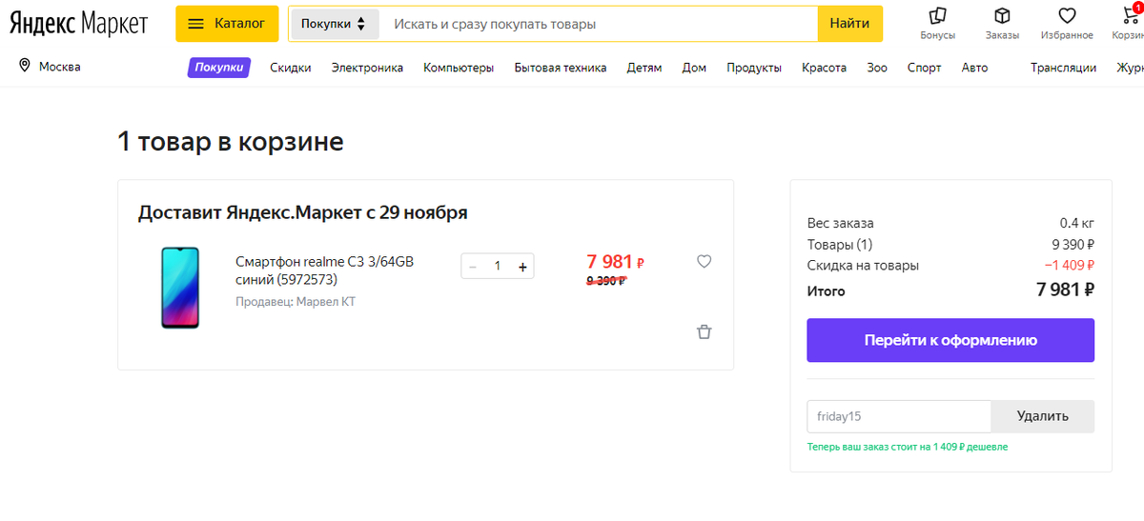Click the crossed-out old price 9 390 ₽
The image size is (1144, 521).
(x=606, y=281)
